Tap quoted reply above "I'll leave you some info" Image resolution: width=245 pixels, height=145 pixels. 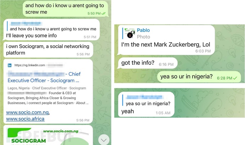click(x=52, y=26)
